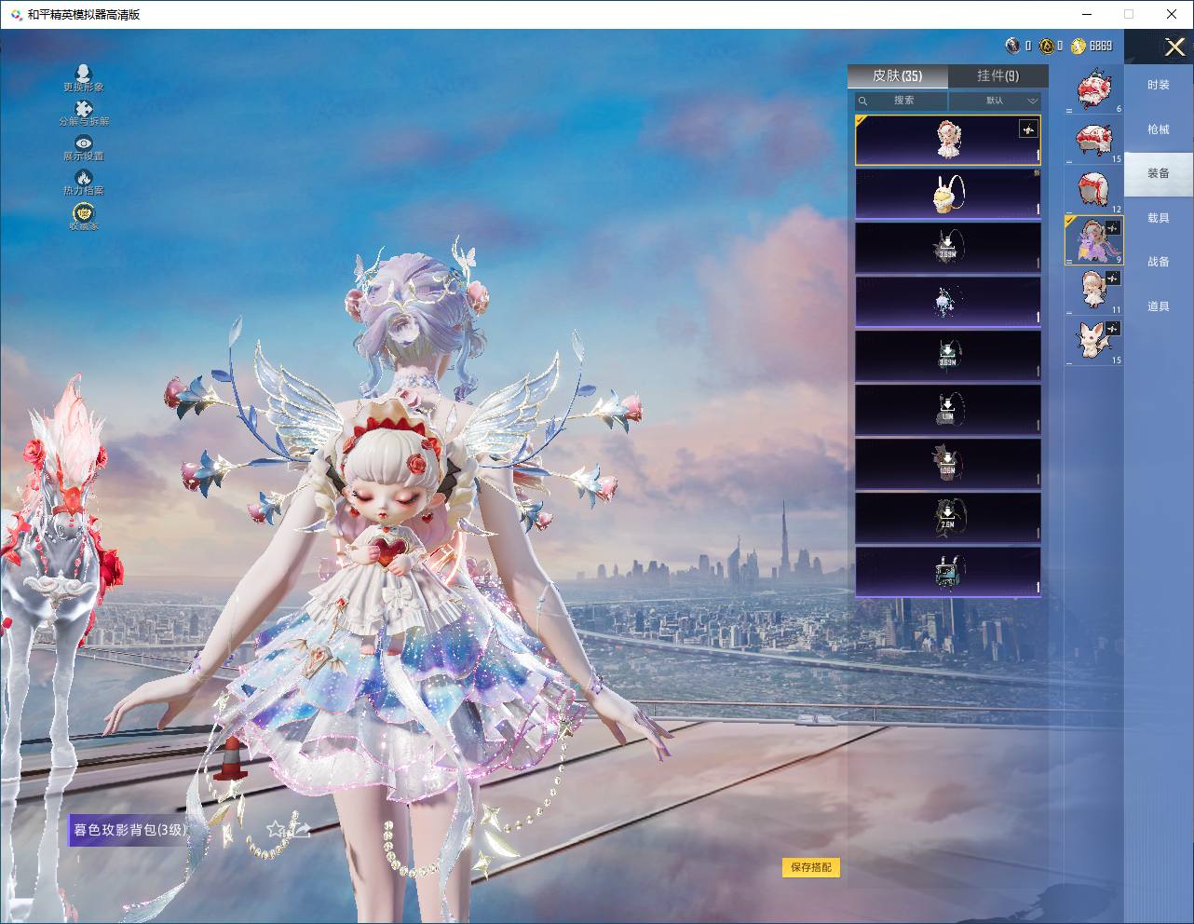Toggle effect icon on the white fox item

pyautogui.click(x=1112, y=329)
